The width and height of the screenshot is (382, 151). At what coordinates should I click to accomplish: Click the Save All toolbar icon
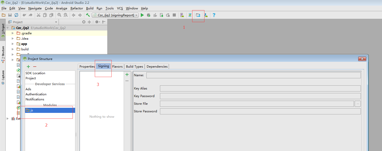pos(10,15)
